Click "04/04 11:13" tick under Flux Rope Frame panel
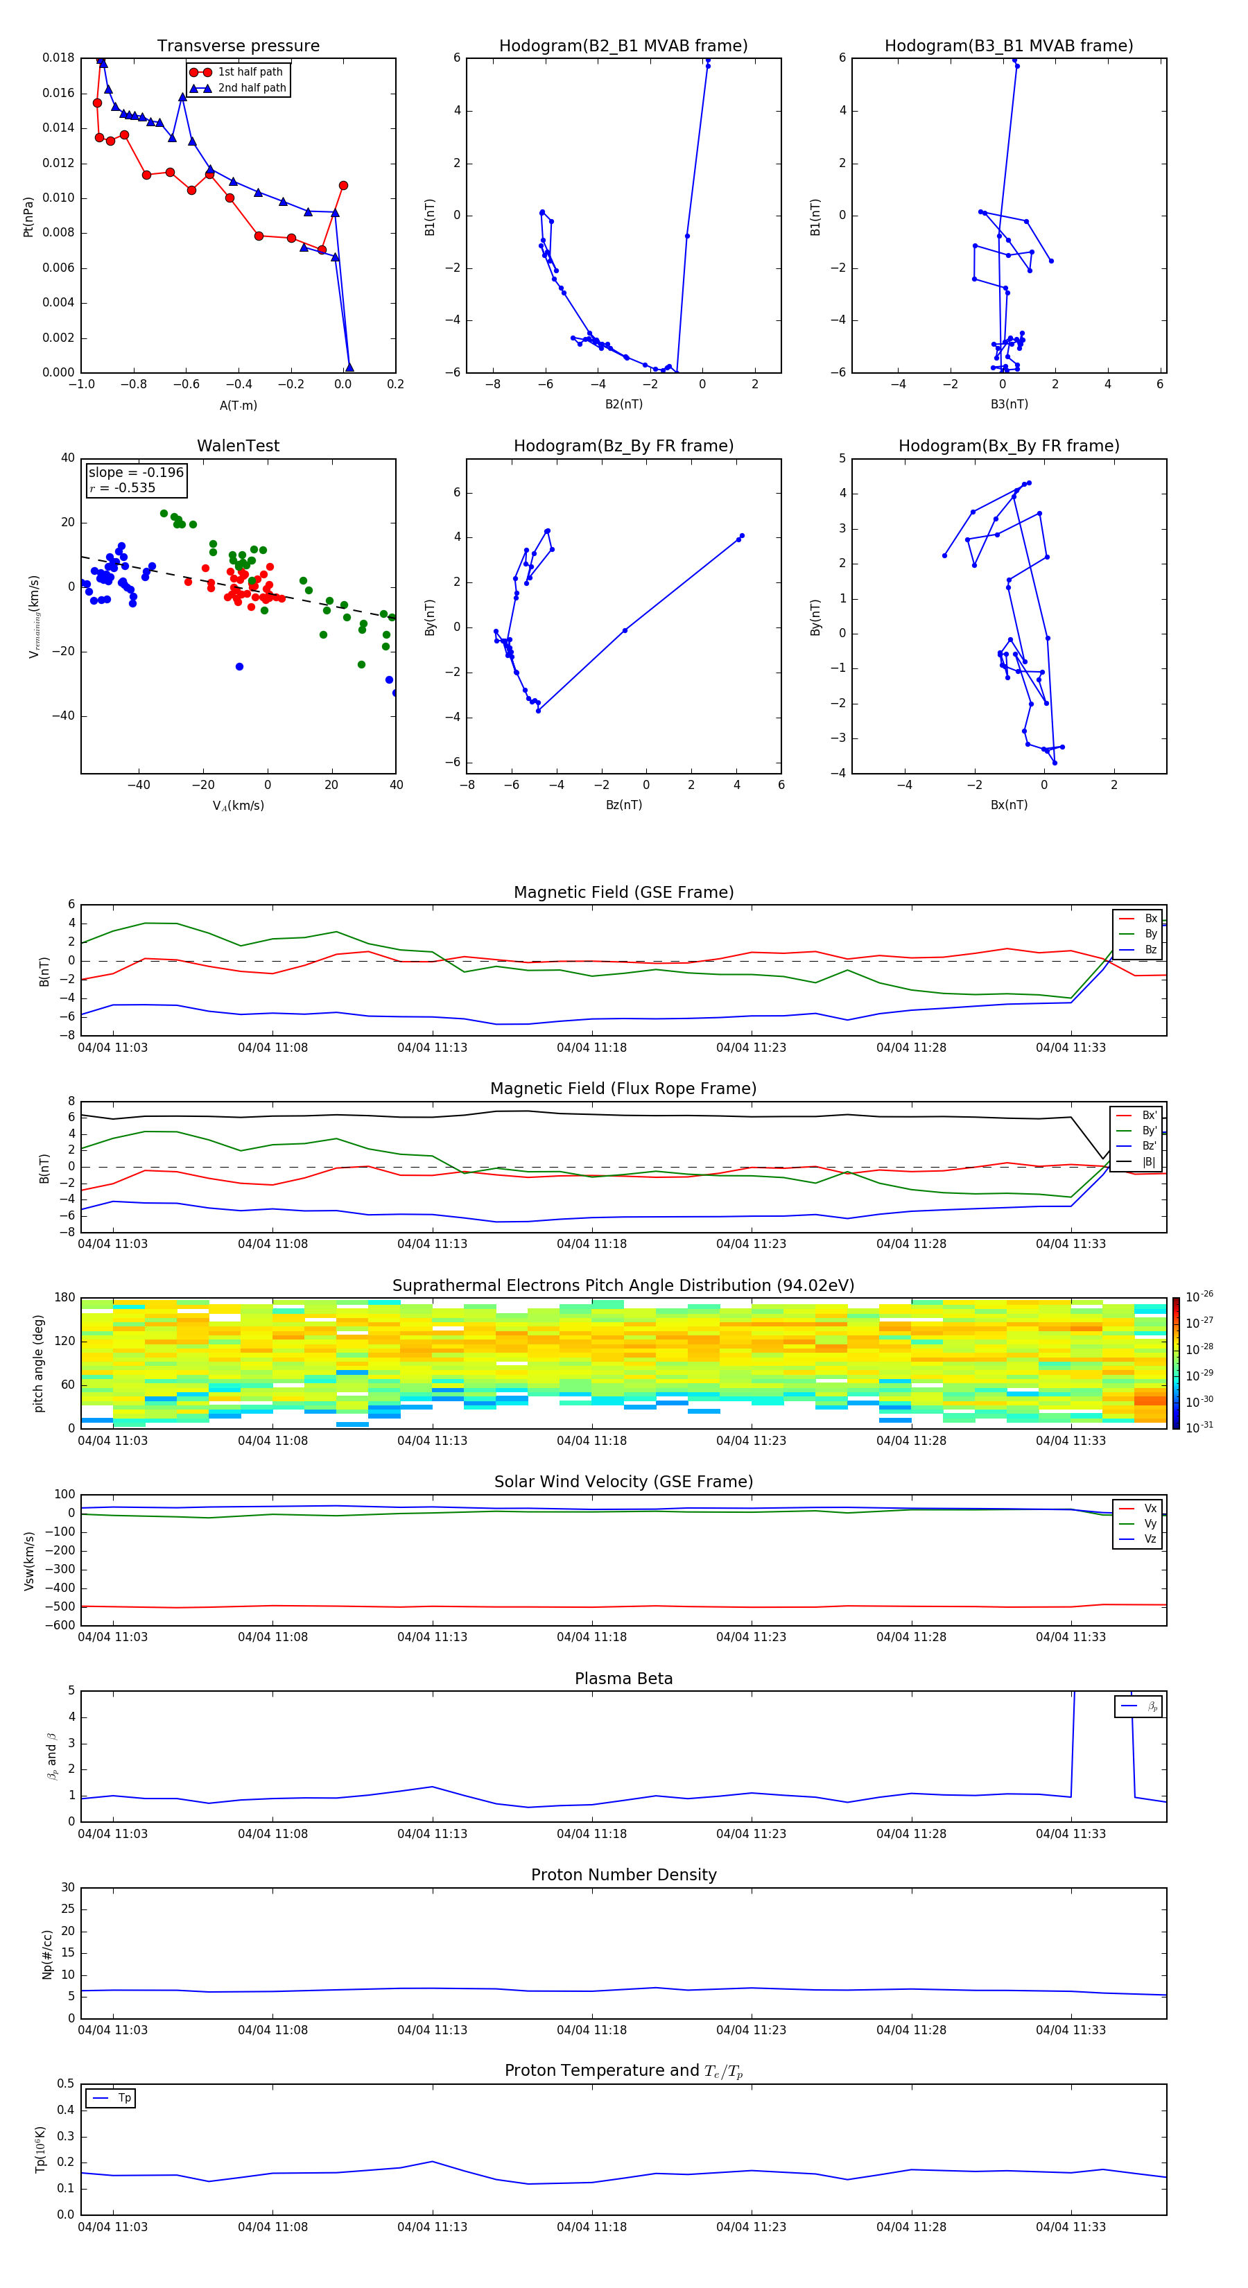 click(433, 1245)
